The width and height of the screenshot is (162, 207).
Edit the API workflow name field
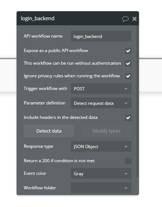pyautogui.click(x=101, y=36)
